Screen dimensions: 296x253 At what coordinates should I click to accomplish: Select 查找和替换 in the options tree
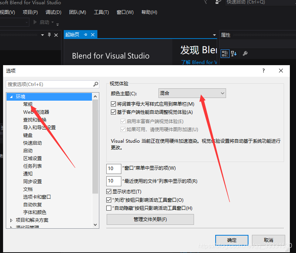point(35,120)
